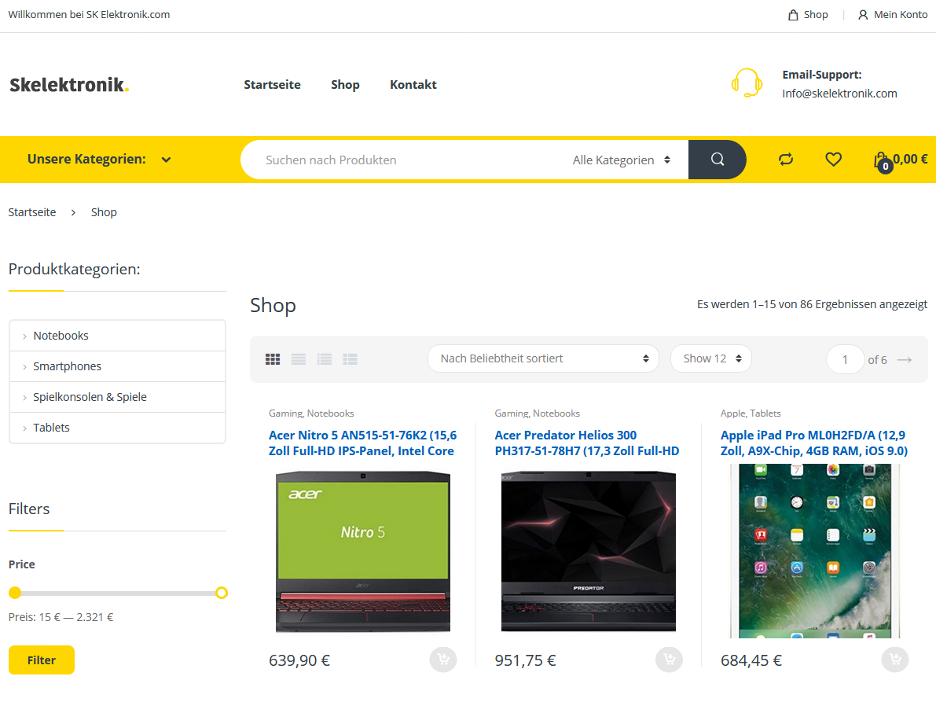Expand Notebooks category
This screenshot has height=702, width=936.
click(117, 336)
